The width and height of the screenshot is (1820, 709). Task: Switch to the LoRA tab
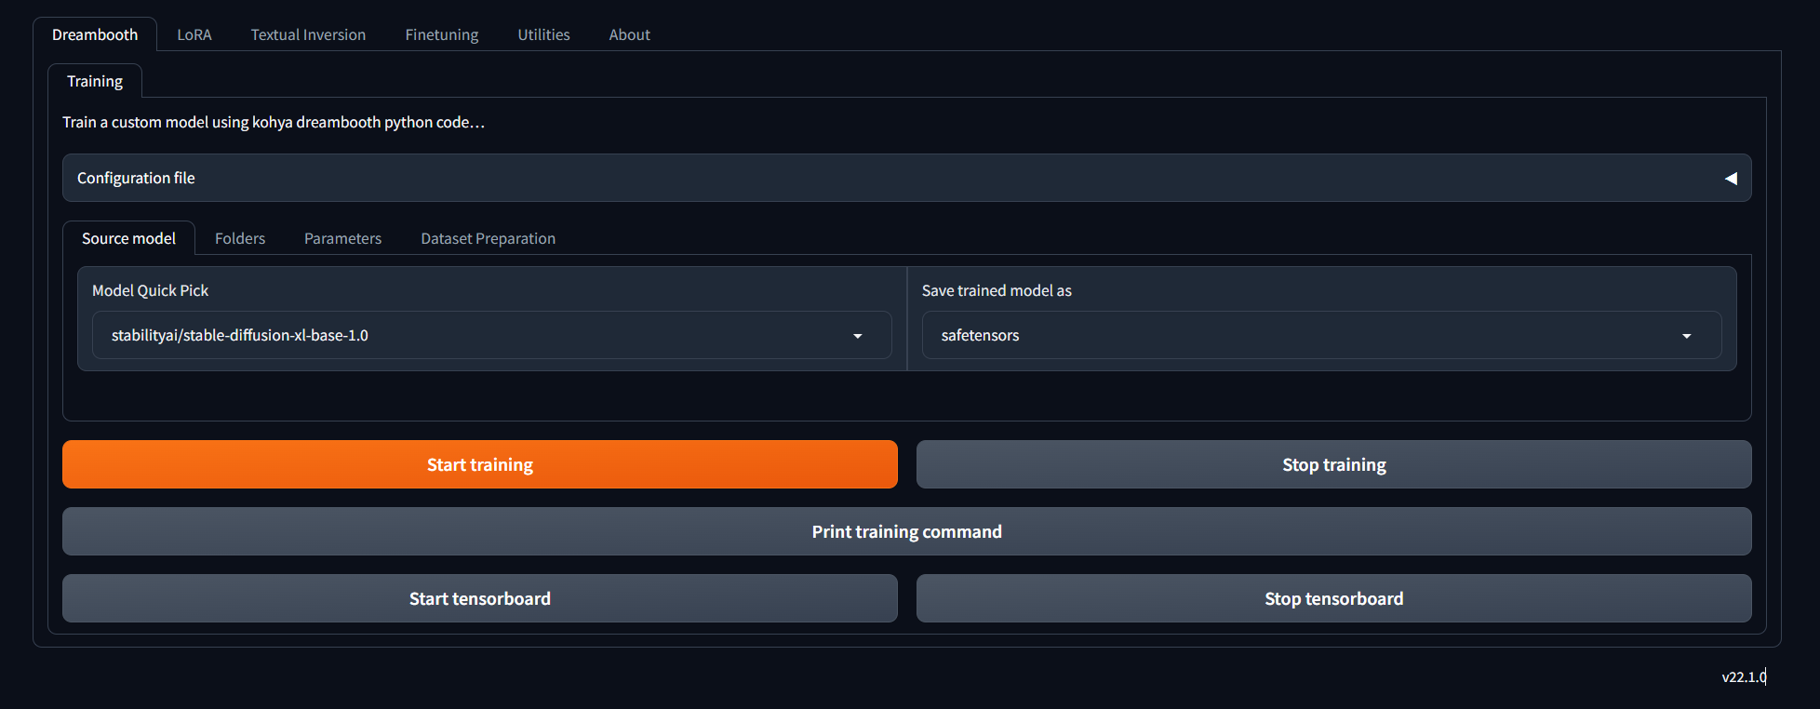point(194,34)
